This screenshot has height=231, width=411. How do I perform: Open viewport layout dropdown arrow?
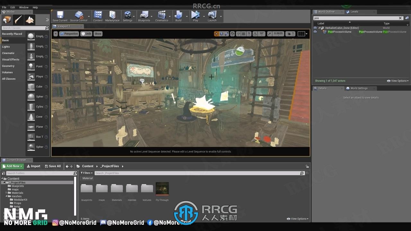coord(307,34)
